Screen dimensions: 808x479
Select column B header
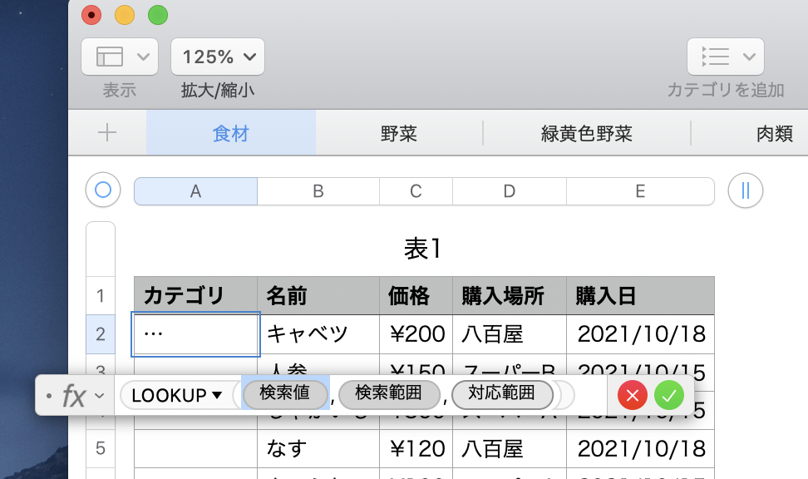[x=318, y=191]
